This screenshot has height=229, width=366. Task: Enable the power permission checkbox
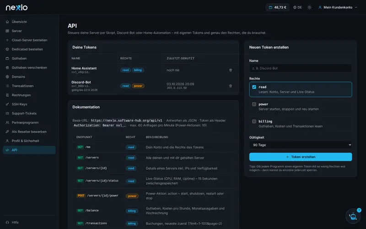[254, 104]
